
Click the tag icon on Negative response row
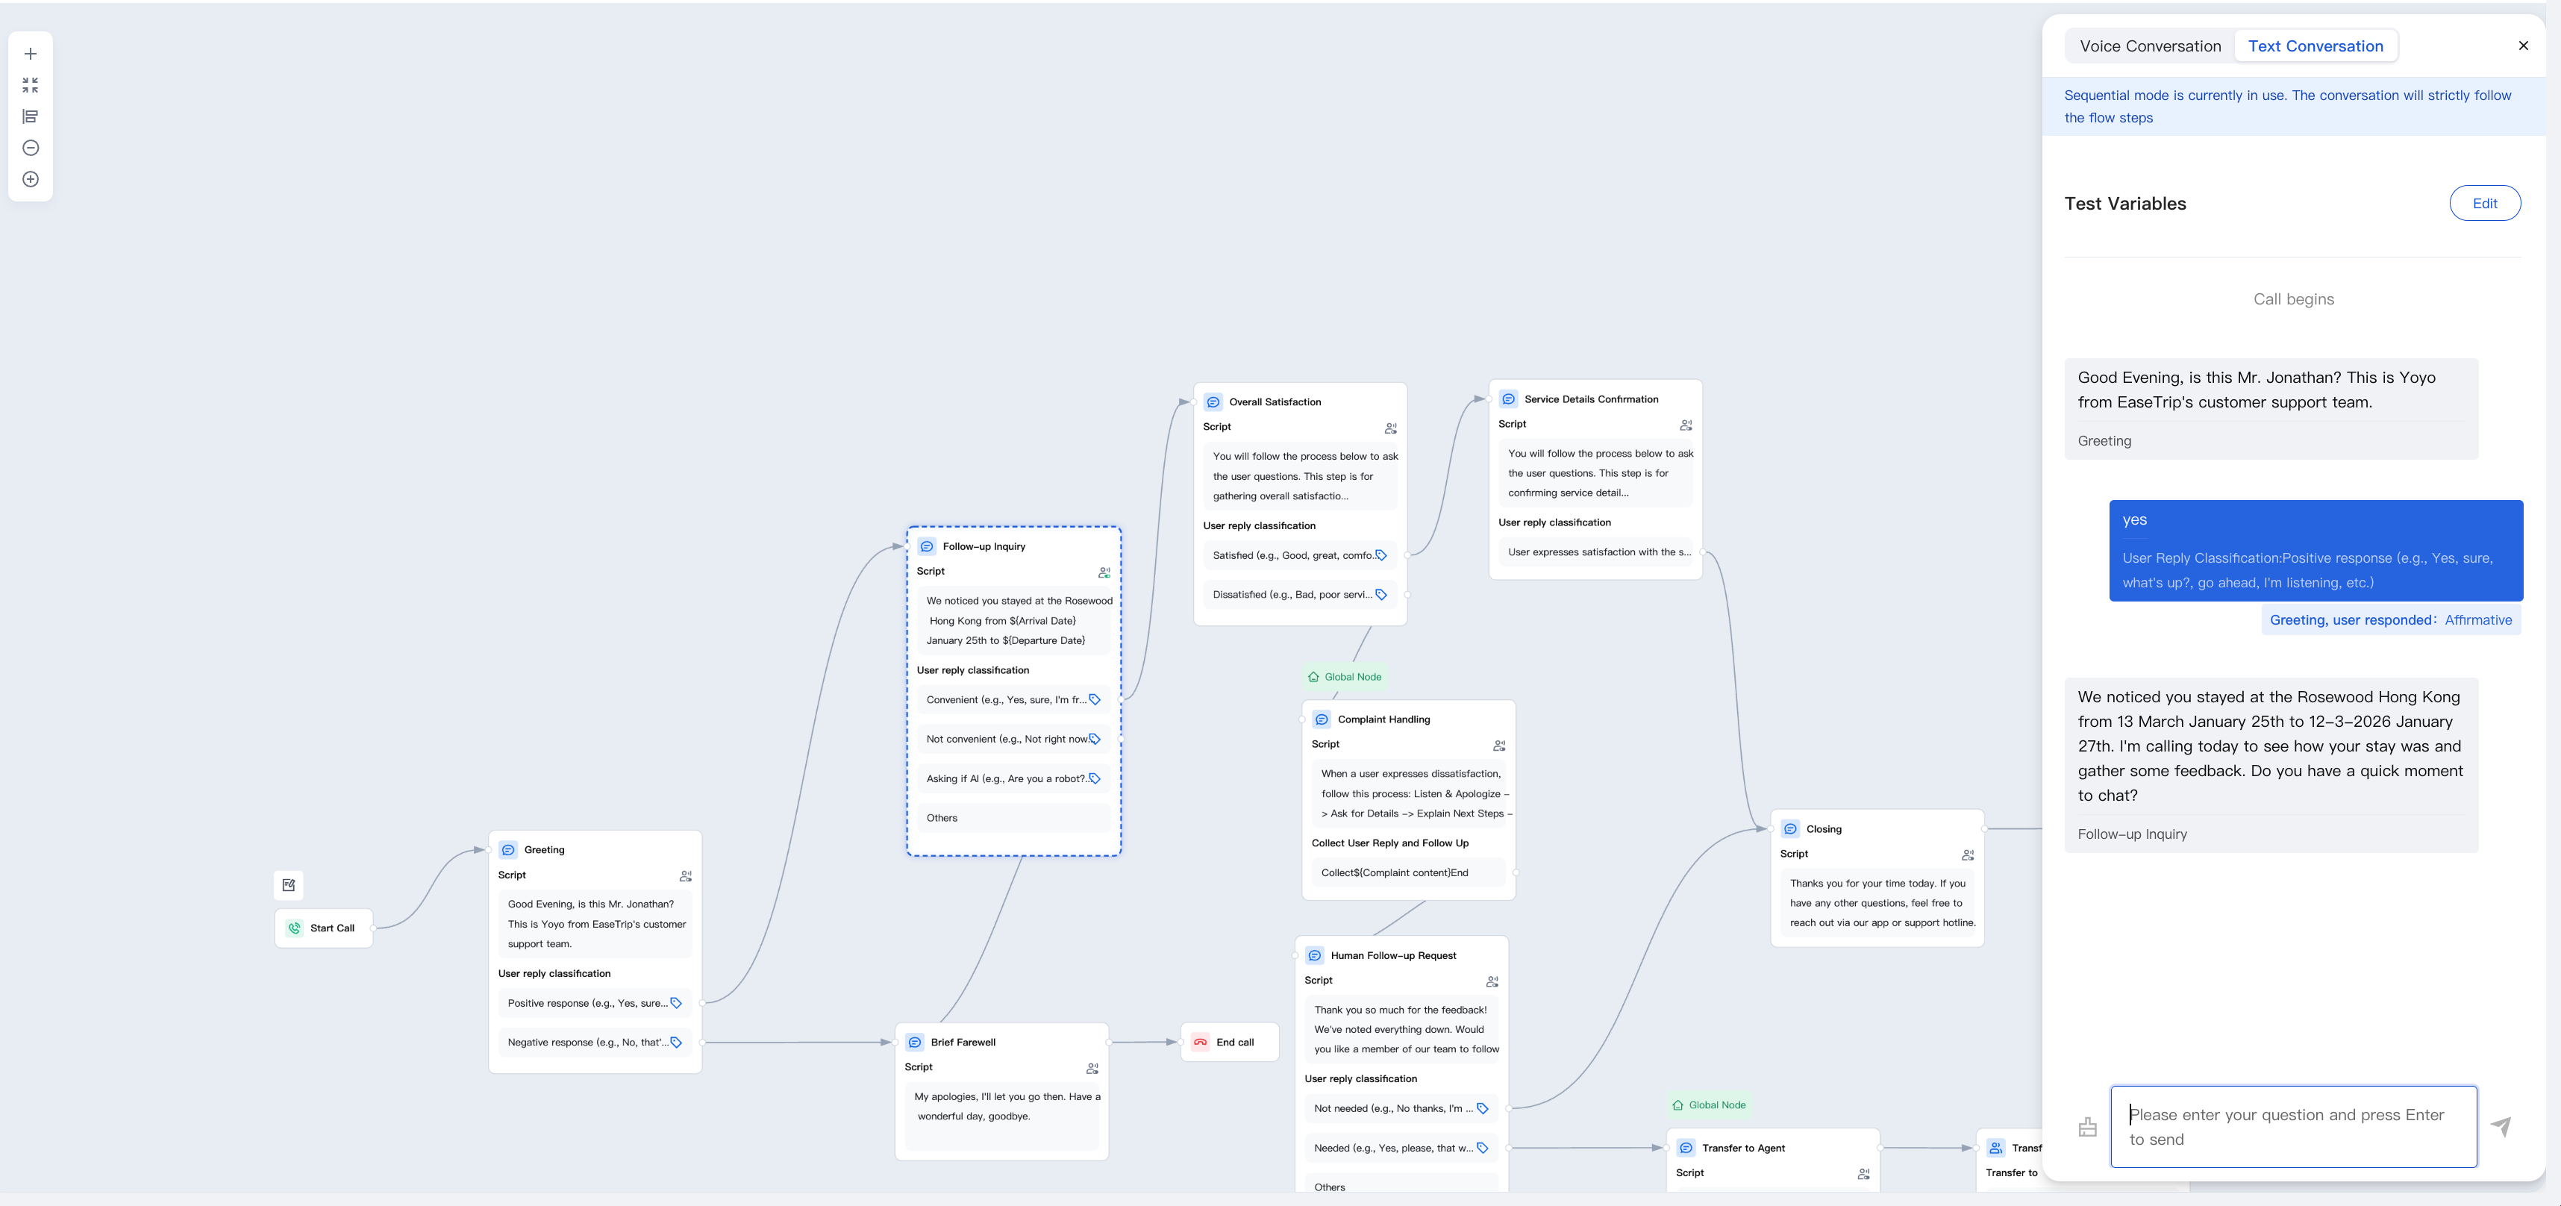[676, 1042]
